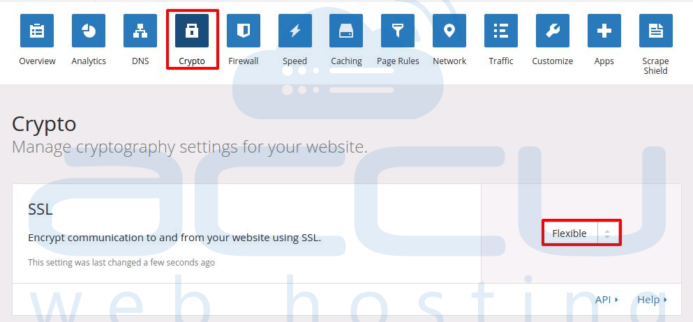Screen dimensions: 693x322
Task: Open the Network location pin icon
Action: tap(449, 31)
